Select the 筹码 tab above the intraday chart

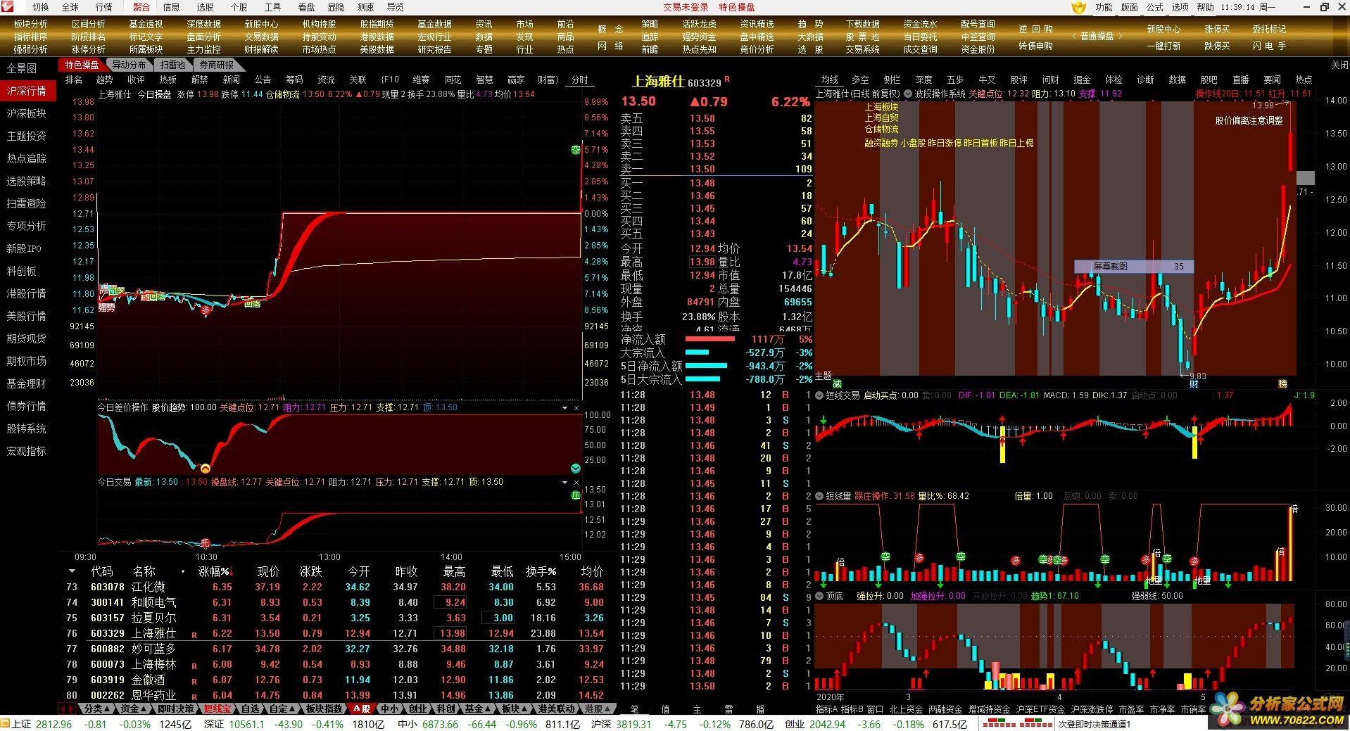[294, 80]
